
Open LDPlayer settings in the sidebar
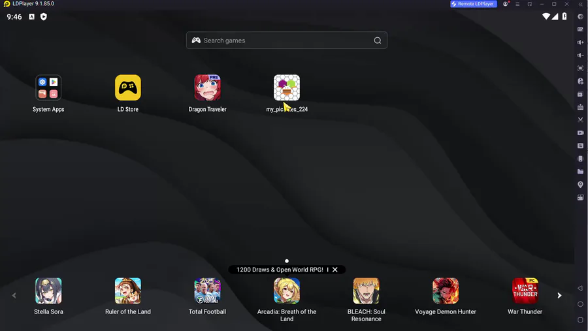(x=581, y=16)
